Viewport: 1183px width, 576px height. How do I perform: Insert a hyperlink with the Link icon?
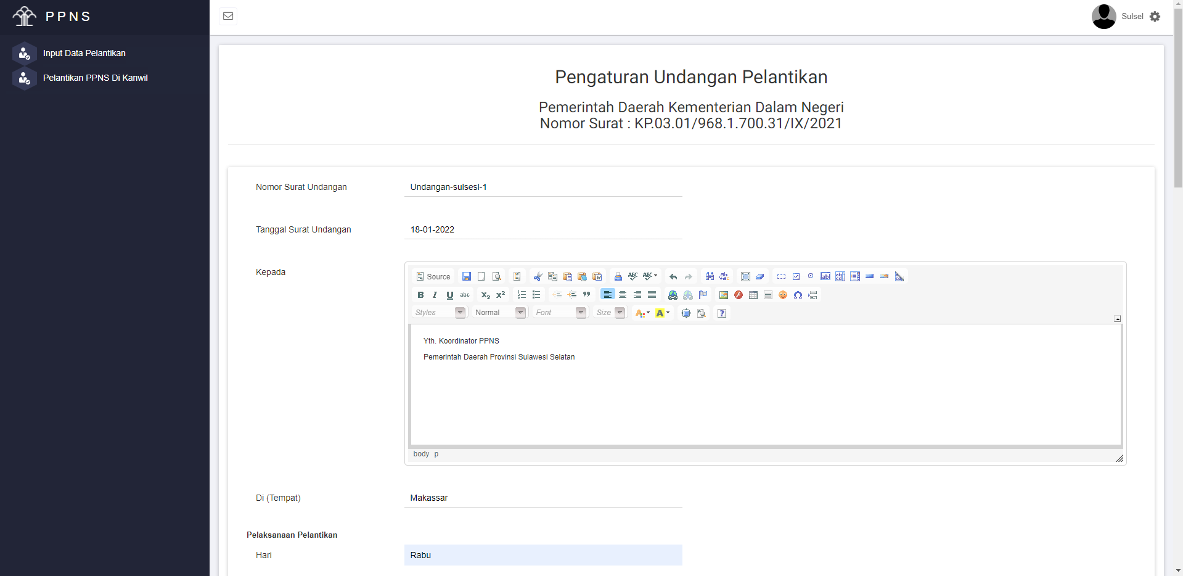tap(673, 295)
